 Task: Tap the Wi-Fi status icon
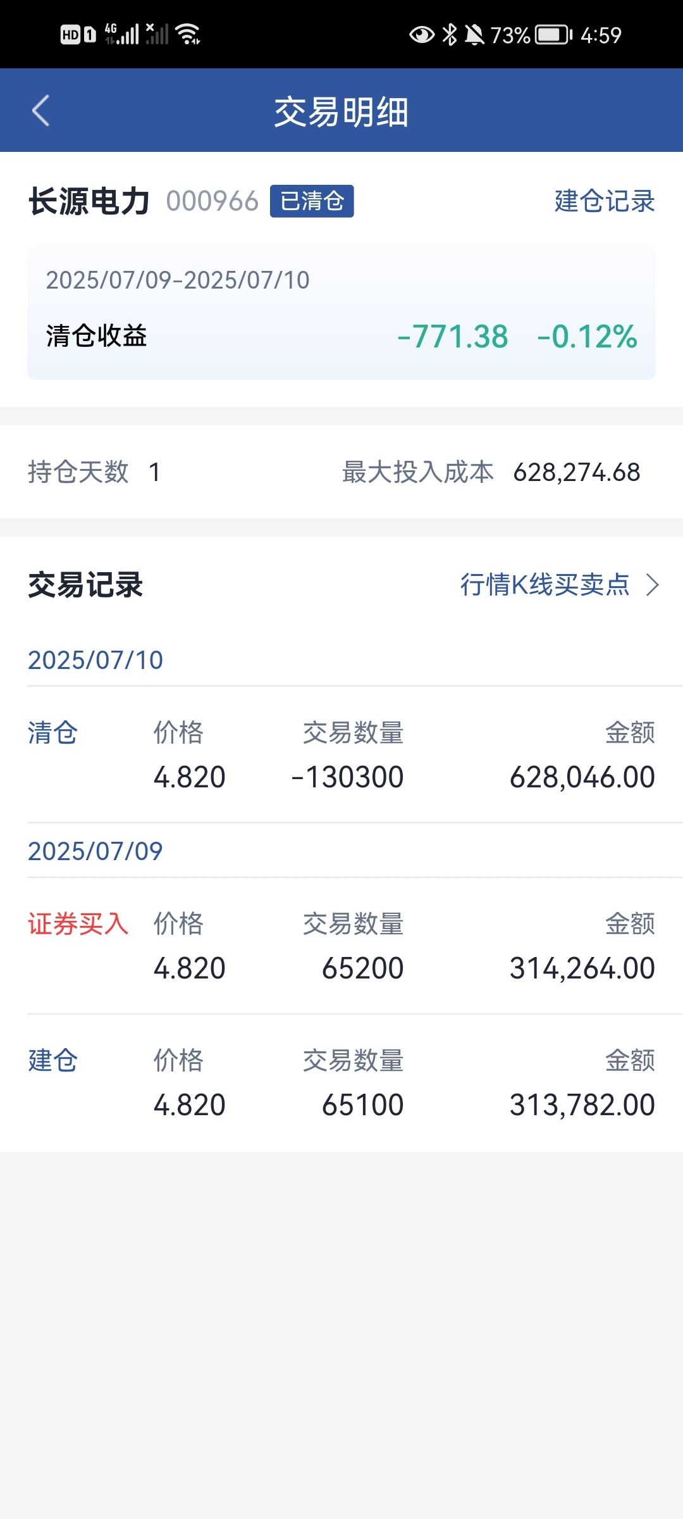pyautogui.click(x=188, y=34)
